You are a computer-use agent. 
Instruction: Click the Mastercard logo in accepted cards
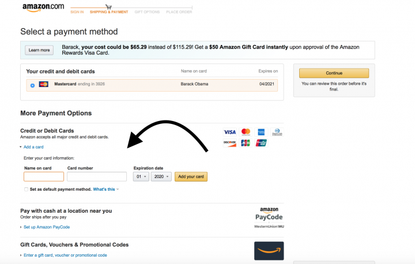(246, 132)
